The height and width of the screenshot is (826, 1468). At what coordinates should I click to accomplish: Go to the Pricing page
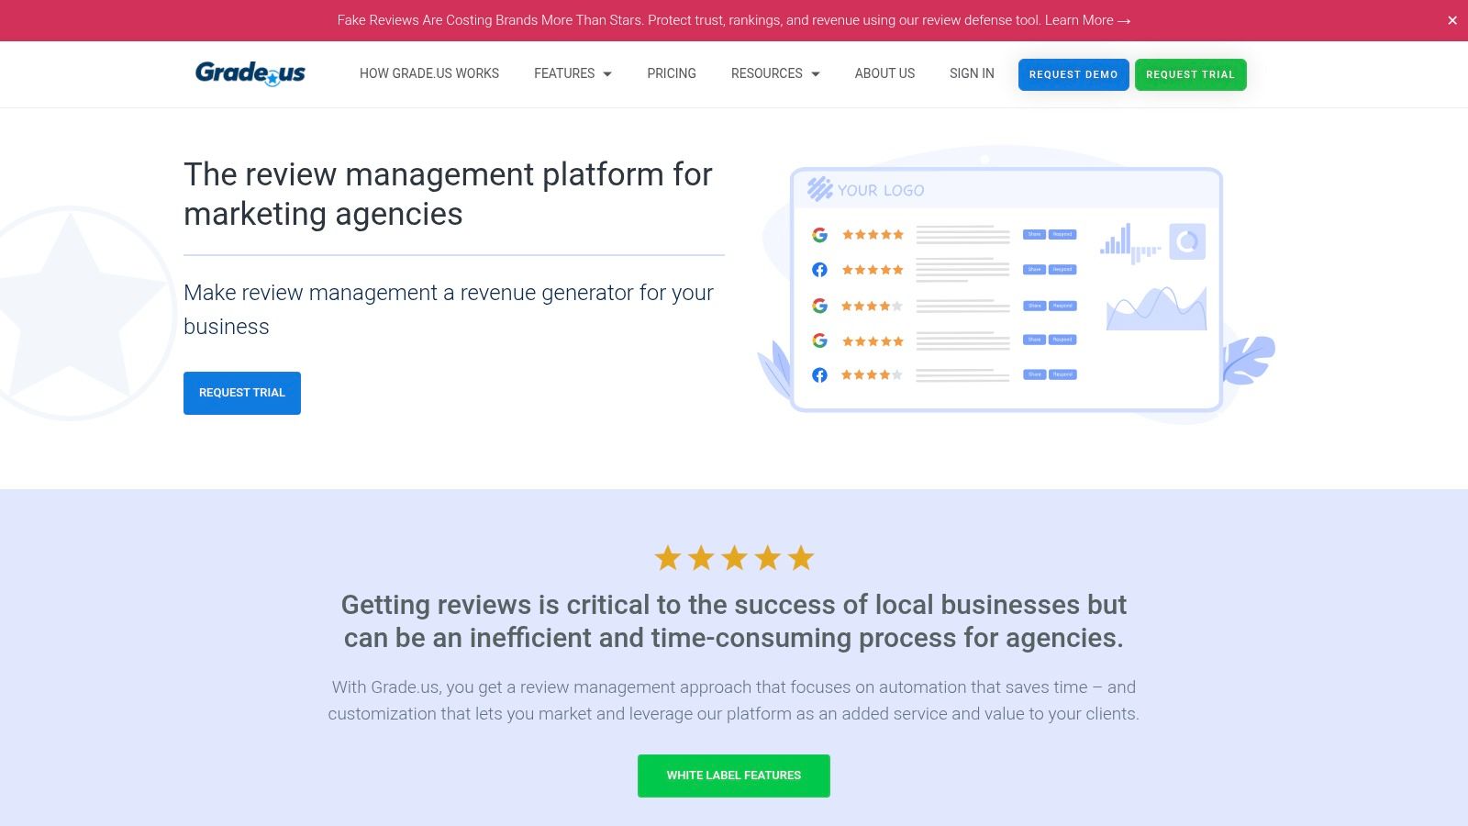(672, 73)
